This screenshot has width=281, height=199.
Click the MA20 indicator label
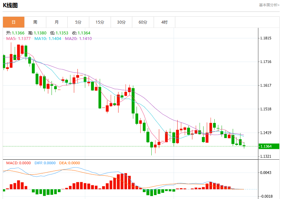point(78,39)
